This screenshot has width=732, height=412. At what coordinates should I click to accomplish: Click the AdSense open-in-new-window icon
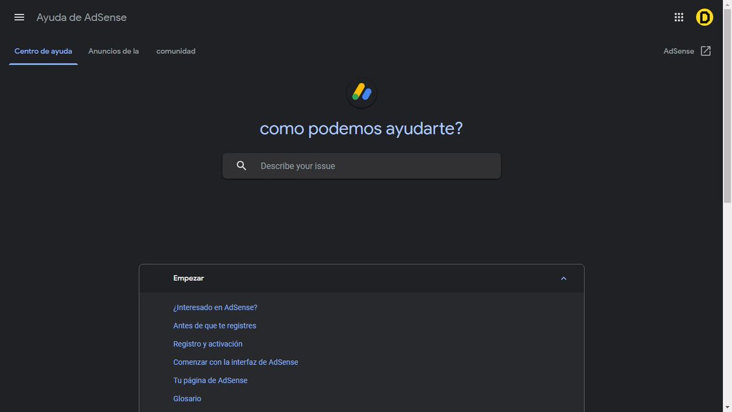click(706, 51)
